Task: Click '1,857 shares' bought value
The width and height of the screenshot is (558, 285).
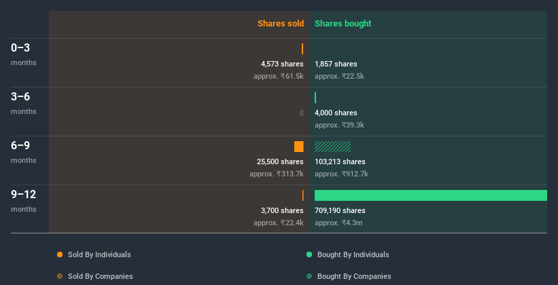Action: coord(336,64)
